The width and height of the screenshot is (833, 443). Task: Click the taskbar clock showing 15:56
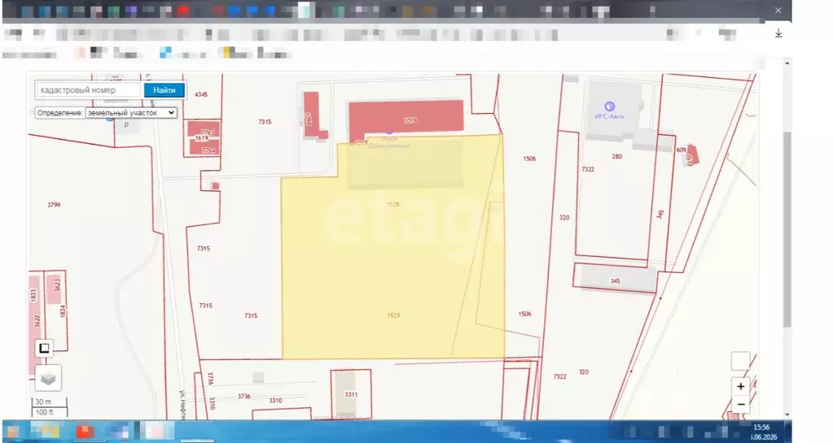762,427
